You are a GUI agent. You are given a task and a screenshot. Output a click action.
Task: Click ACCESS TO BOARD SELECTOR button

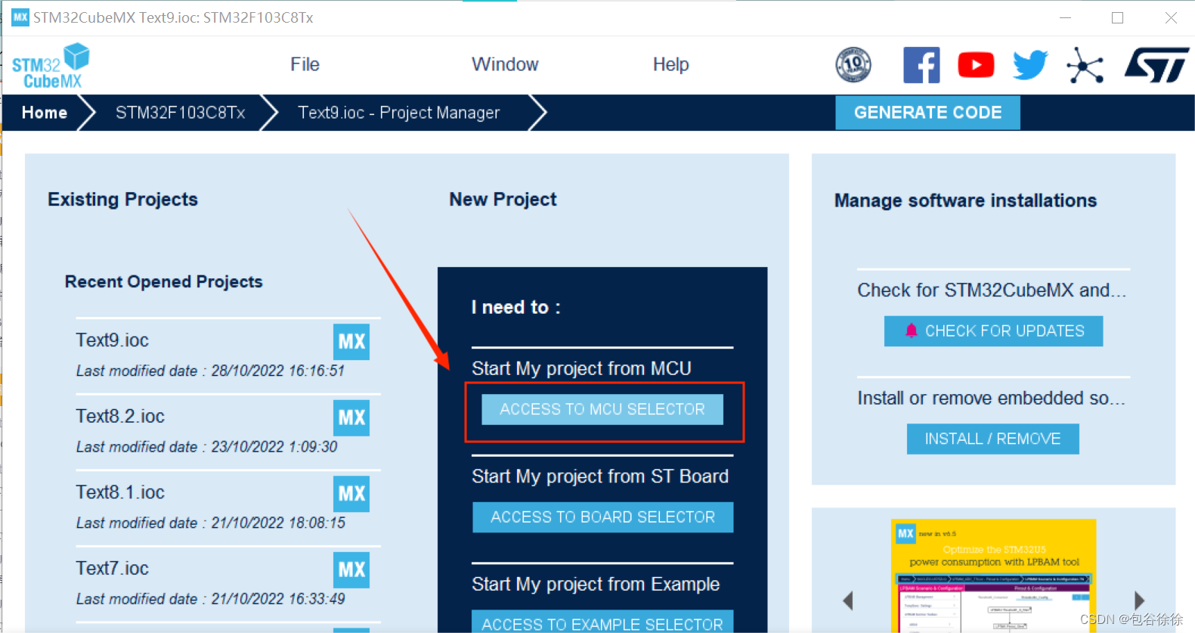tap(602, 517)
